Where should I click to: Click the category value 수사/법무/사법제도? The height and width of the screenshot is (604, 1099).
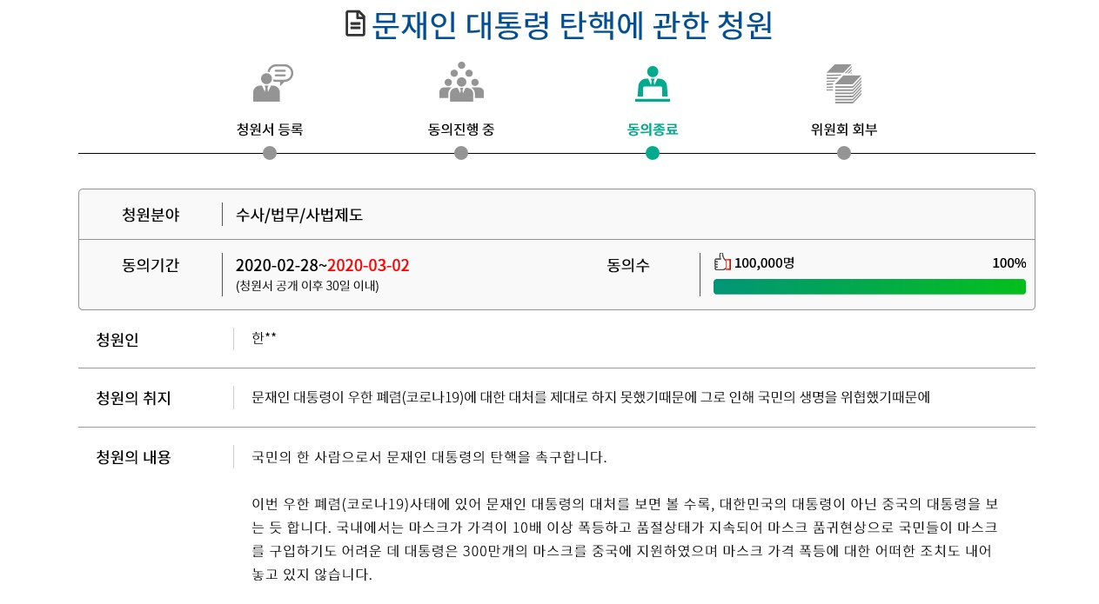click(299, 215)
